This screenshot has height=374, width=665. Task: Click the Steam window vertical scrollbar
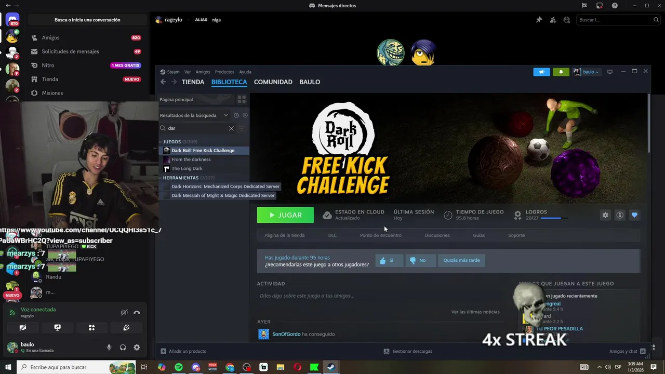[x=648, y=123]
